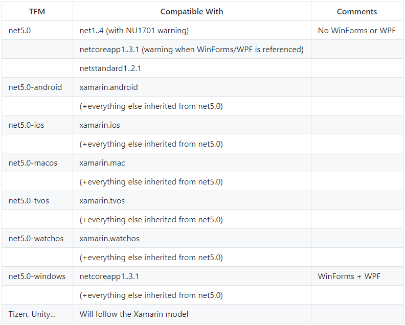Click the Tizen, Unity... cell

tap(32, 314)
